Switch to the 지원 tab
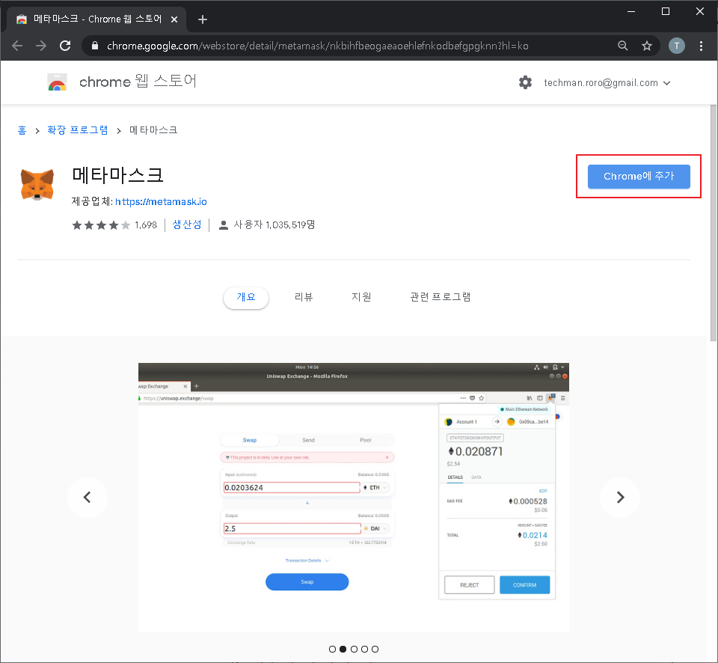This screenshot has width=718, height=663. [361, 297]
